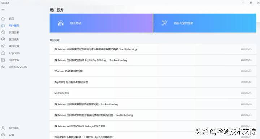Open FAQ about 睡眠或休眠模式唤醒 Troubleshooting
260x139 pixels.
(x=153, y=49)
